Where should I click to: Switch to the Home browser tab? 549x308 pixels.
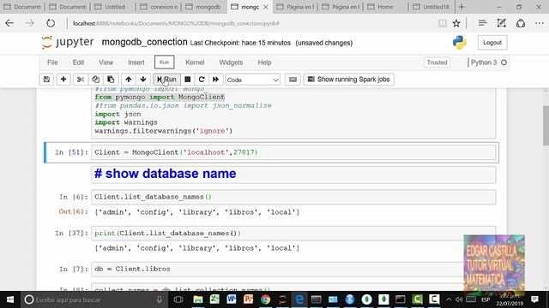[385, 7]
